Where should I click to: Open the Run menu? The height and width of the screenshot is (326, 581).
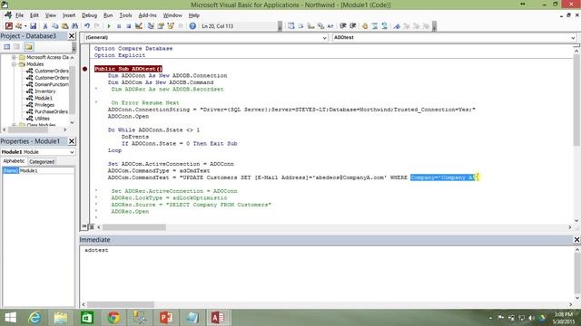[108, 15]
